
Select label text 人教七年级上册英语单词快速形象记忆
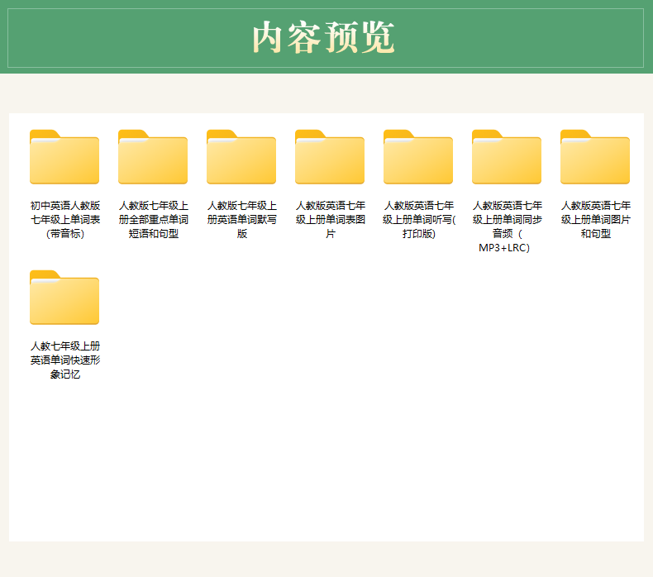tap(65, 360)
